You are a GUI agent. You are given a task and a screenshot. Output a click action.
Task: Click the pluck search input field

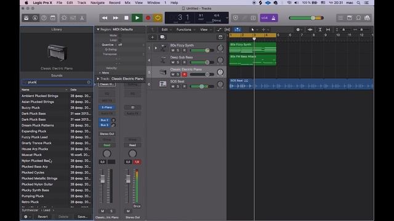click(x=57, y=82)
